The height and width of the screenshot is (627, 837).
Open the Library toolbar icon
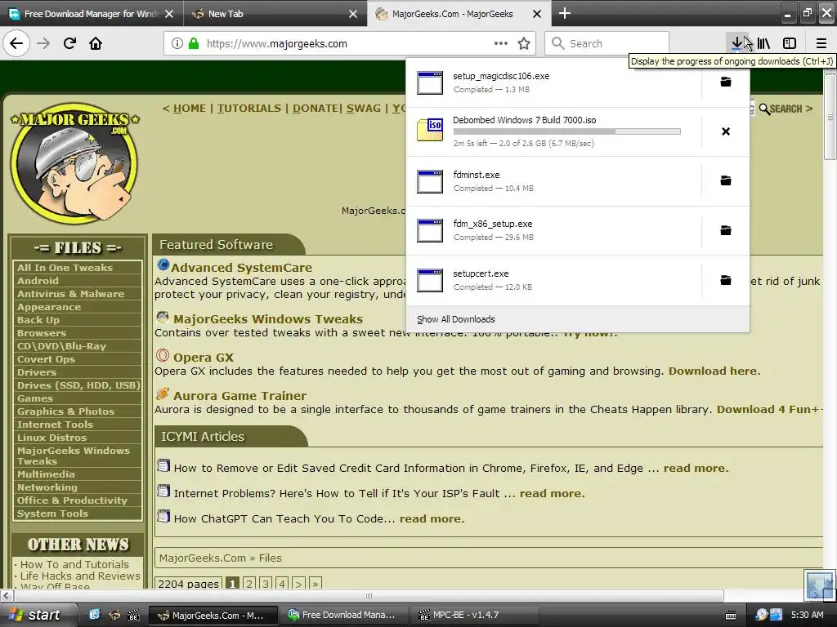(764, 43)
